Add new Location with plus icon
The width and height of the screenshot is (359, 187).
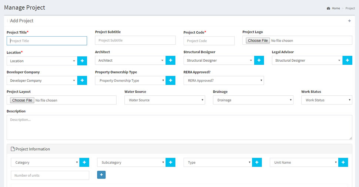(x=82, y=61)
